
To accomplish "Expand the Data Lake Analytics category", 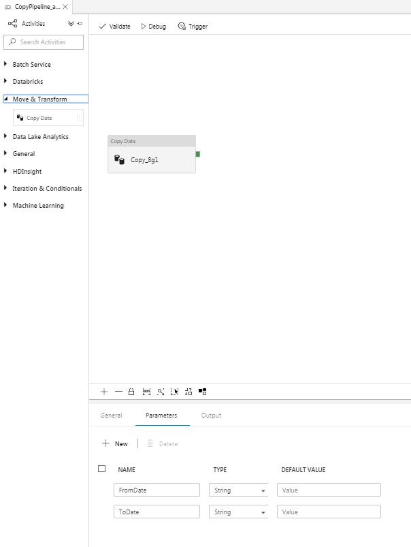I will [5, 136].
